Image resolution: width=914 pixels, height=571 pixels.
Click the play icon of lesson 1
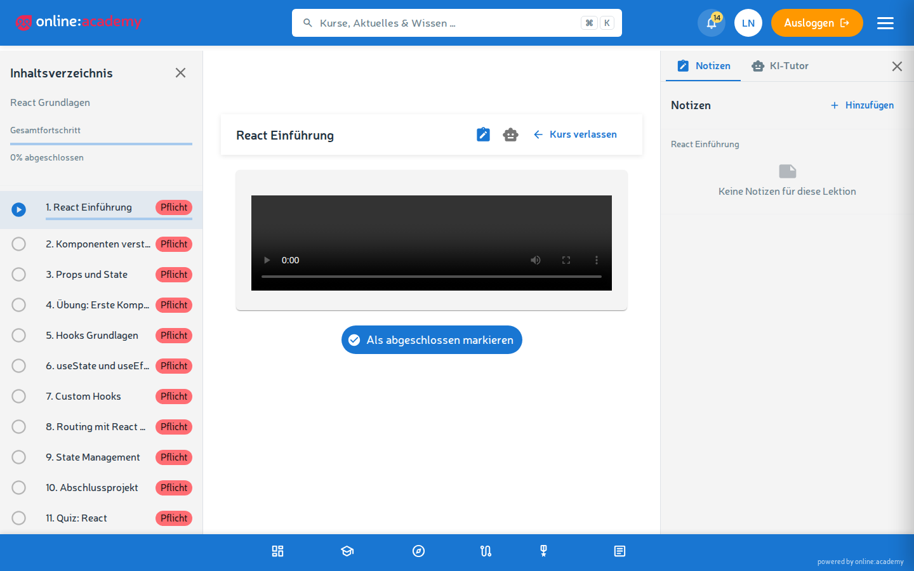click(19, 209)
